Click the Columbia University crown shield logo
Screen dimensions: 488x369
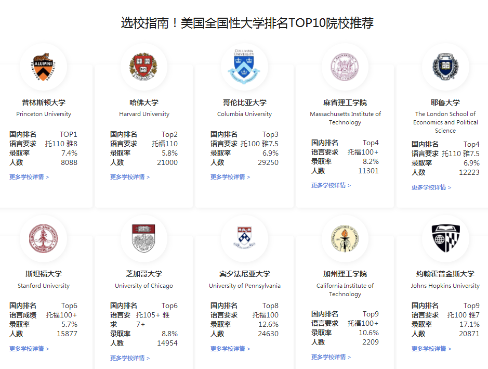coord(244,67)
